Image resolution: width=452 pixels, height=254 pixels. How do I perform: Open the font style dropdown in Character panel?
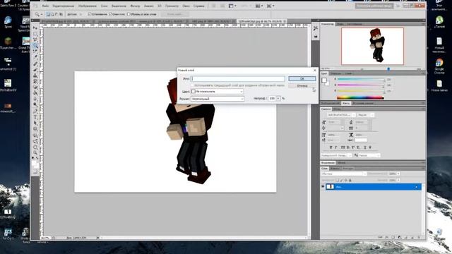point(366,114)
